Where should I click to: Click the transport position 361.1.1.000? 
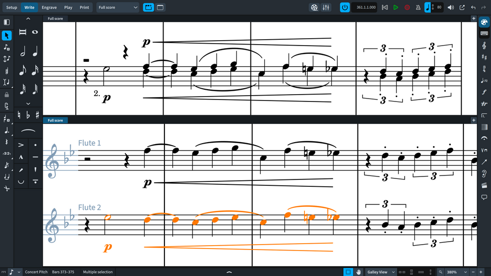(x=364, y=7)
